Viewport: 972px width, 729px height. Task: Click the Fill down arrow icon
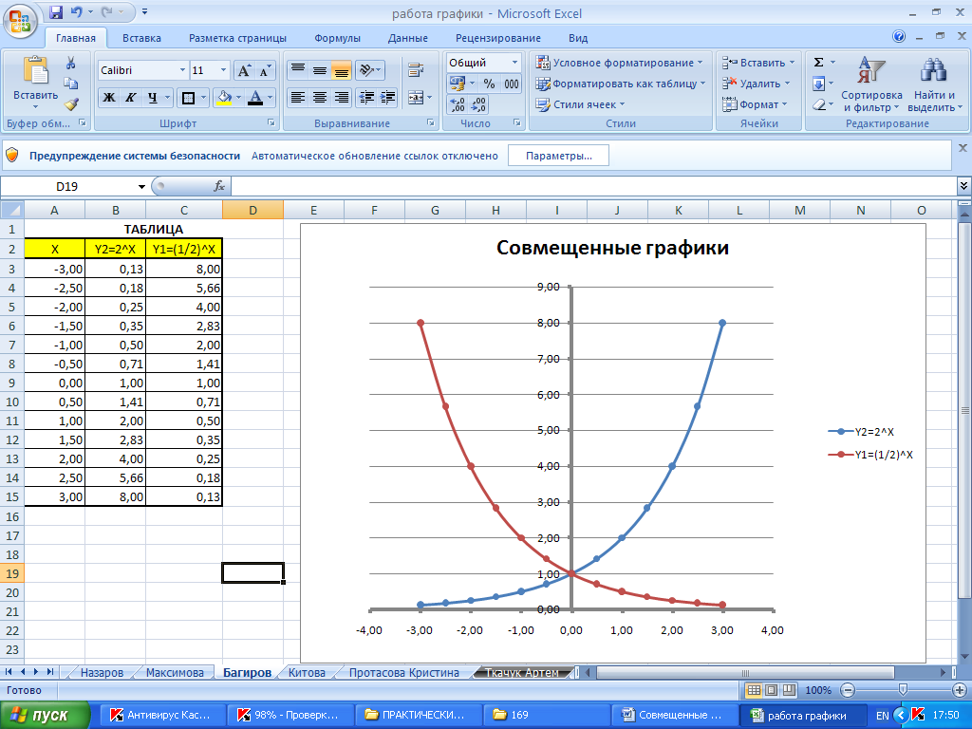(819, 84)
